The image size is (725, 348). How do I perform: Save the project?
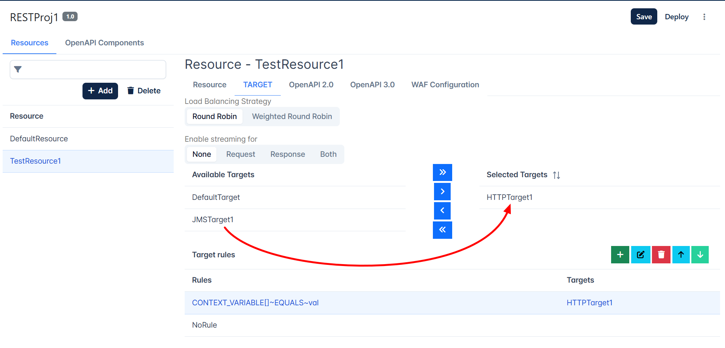coord(644,17)
